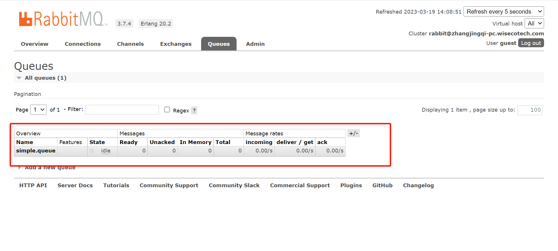Click the +/- column selector button
This screenshot has width=558, height=251.
point(353,133)
